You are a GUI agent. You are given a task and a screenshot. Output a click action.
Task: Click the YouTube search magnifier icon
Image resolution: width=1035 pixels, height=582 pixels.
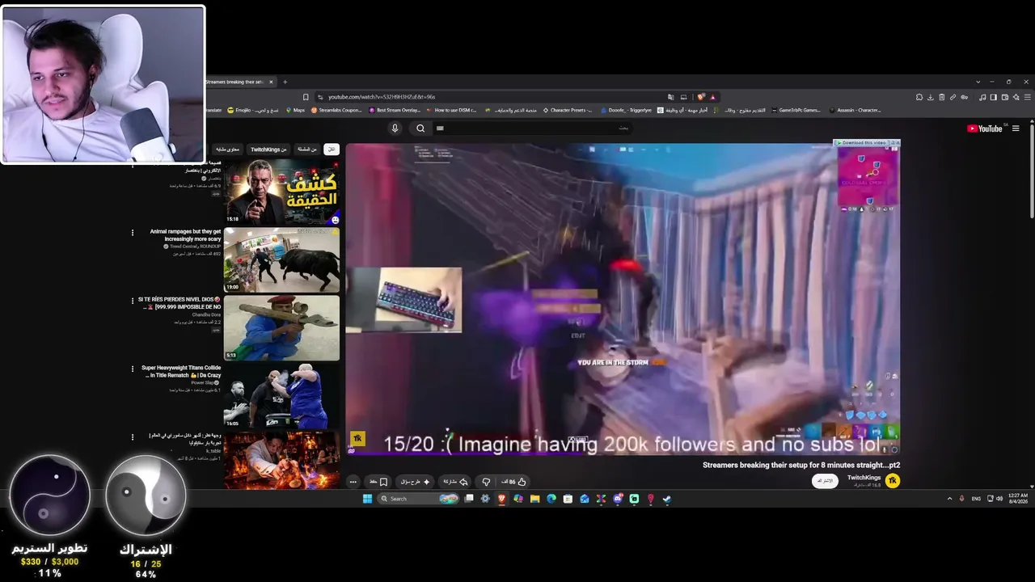coord(420,128)
